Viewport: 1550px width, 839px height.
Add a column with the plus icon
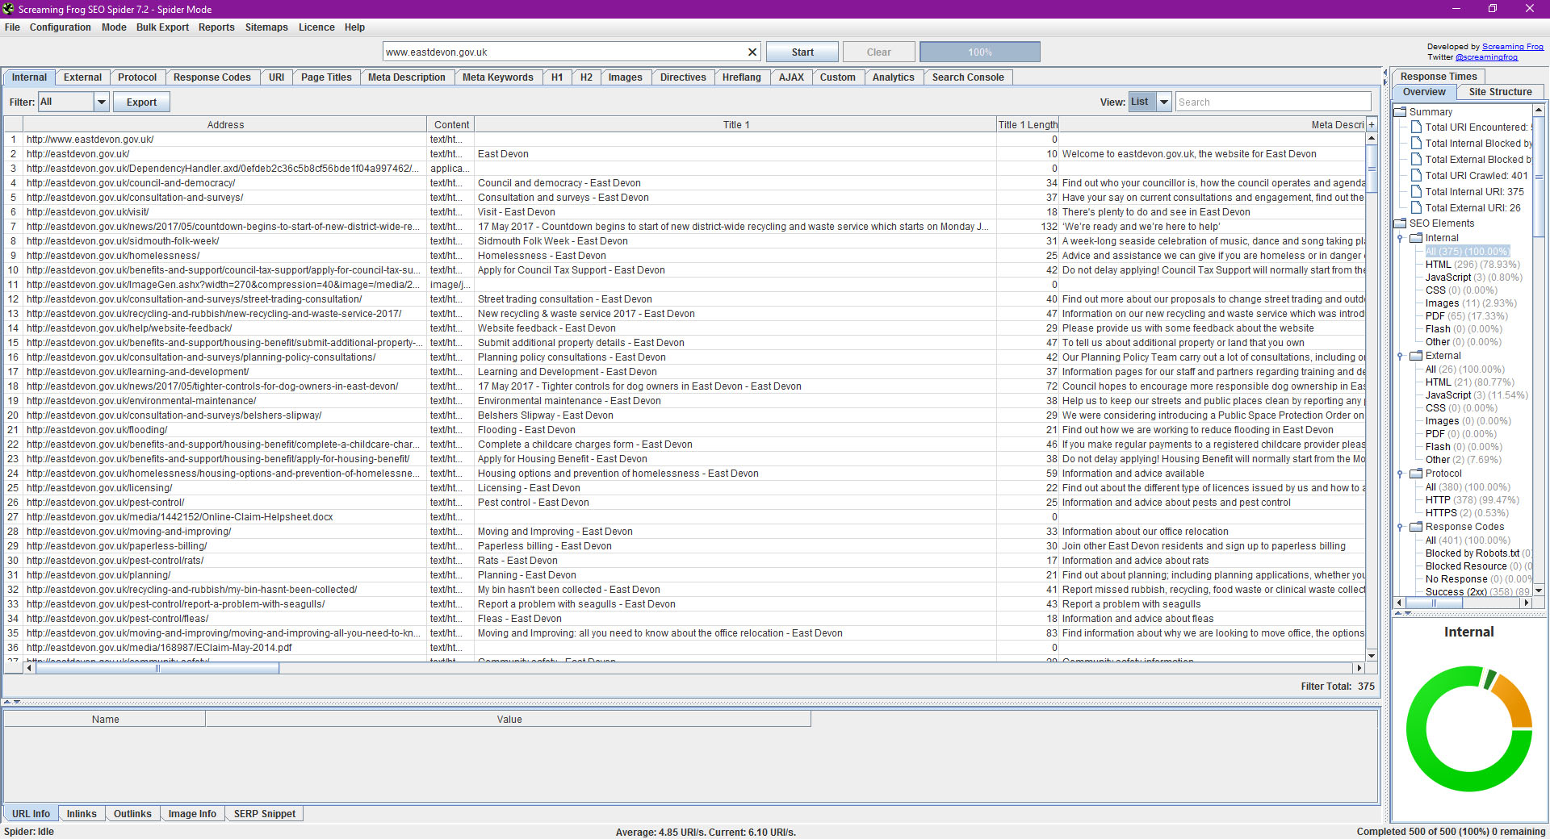click(x=1372, y=125)
